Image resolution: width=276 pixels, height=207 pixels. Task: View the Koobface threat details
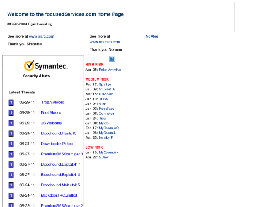107,109
